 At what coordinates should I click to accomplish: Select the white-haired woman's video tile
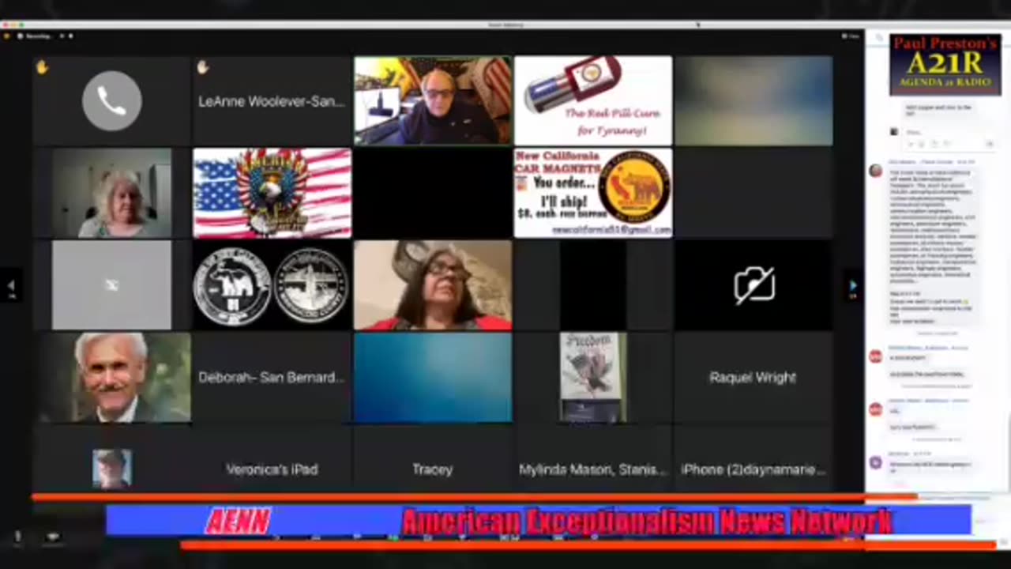point(111,193)
